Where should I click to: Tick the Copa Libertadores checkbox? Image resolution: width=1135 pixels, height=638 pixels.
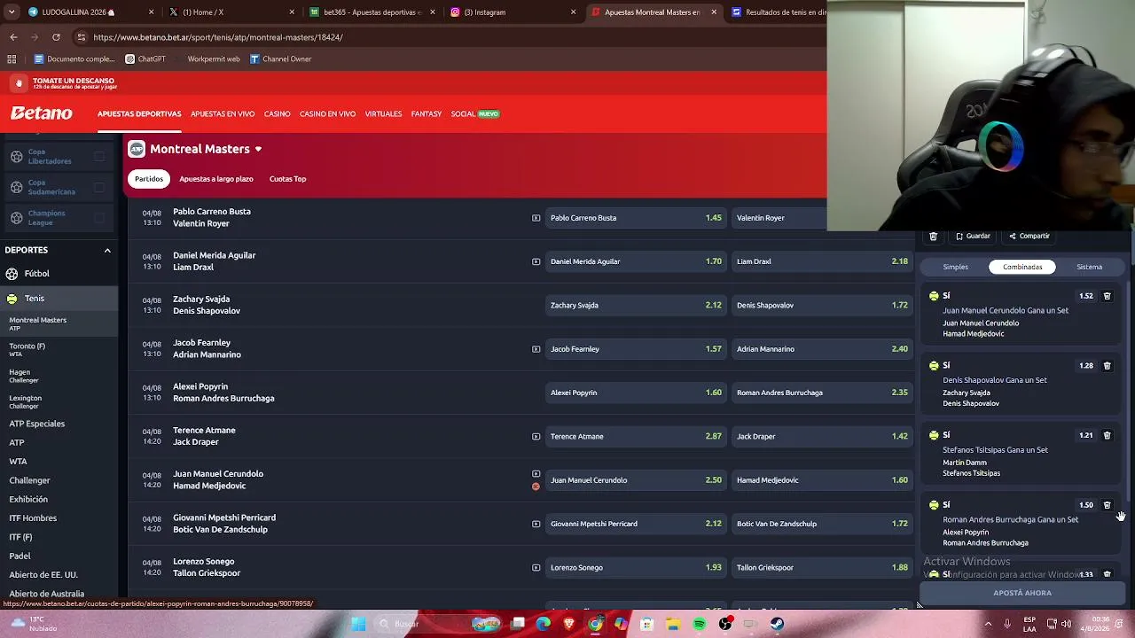click(x=99, y=157)
